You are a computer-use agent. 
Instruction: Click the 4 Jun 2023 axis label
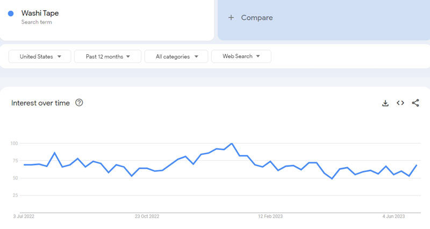pyautogui.click(x=393, y=217)
